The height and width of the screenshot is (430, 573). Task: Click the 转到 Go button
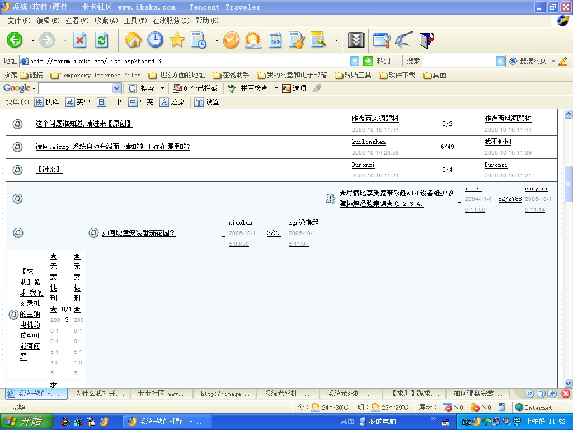coord(377,61)
